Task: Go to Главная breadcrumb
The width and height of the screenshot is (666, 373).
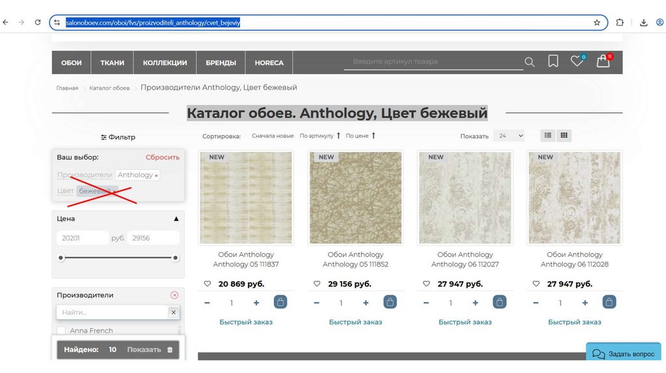Action: (x=67, y=88)
